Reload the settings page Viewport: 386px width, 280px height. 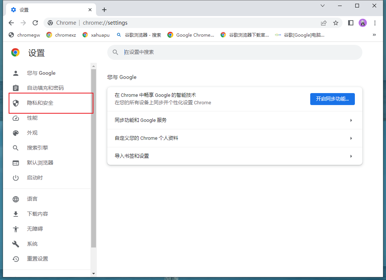pos(35,23)
